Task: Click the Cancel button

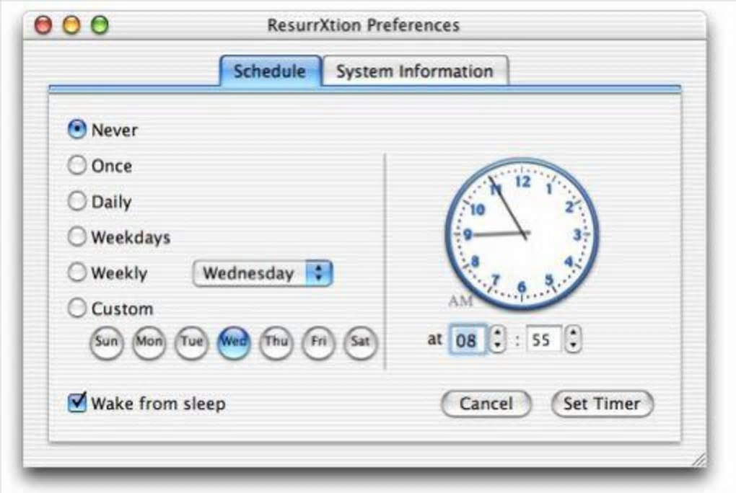Action: 486,404
